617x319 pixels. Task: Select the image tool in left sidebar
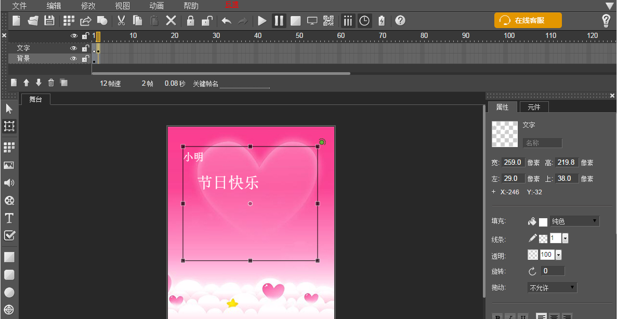(x=9, y=165)
